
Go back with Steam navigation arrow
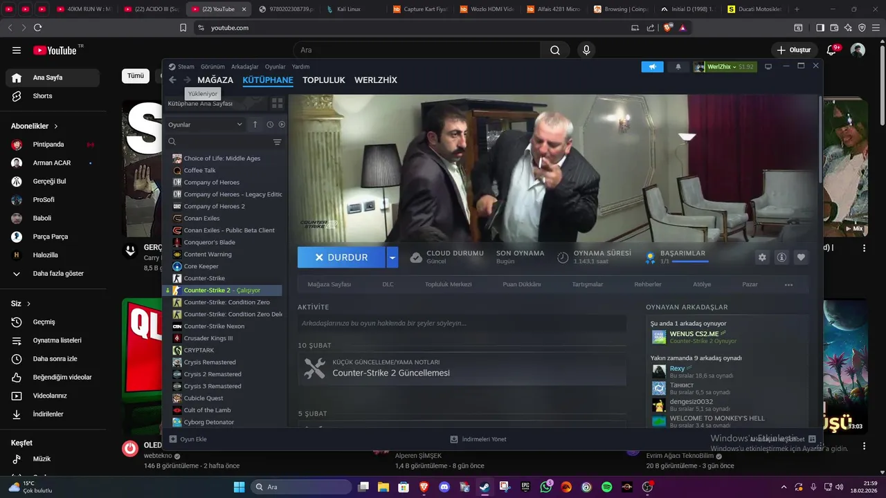[x=172, y=80]
